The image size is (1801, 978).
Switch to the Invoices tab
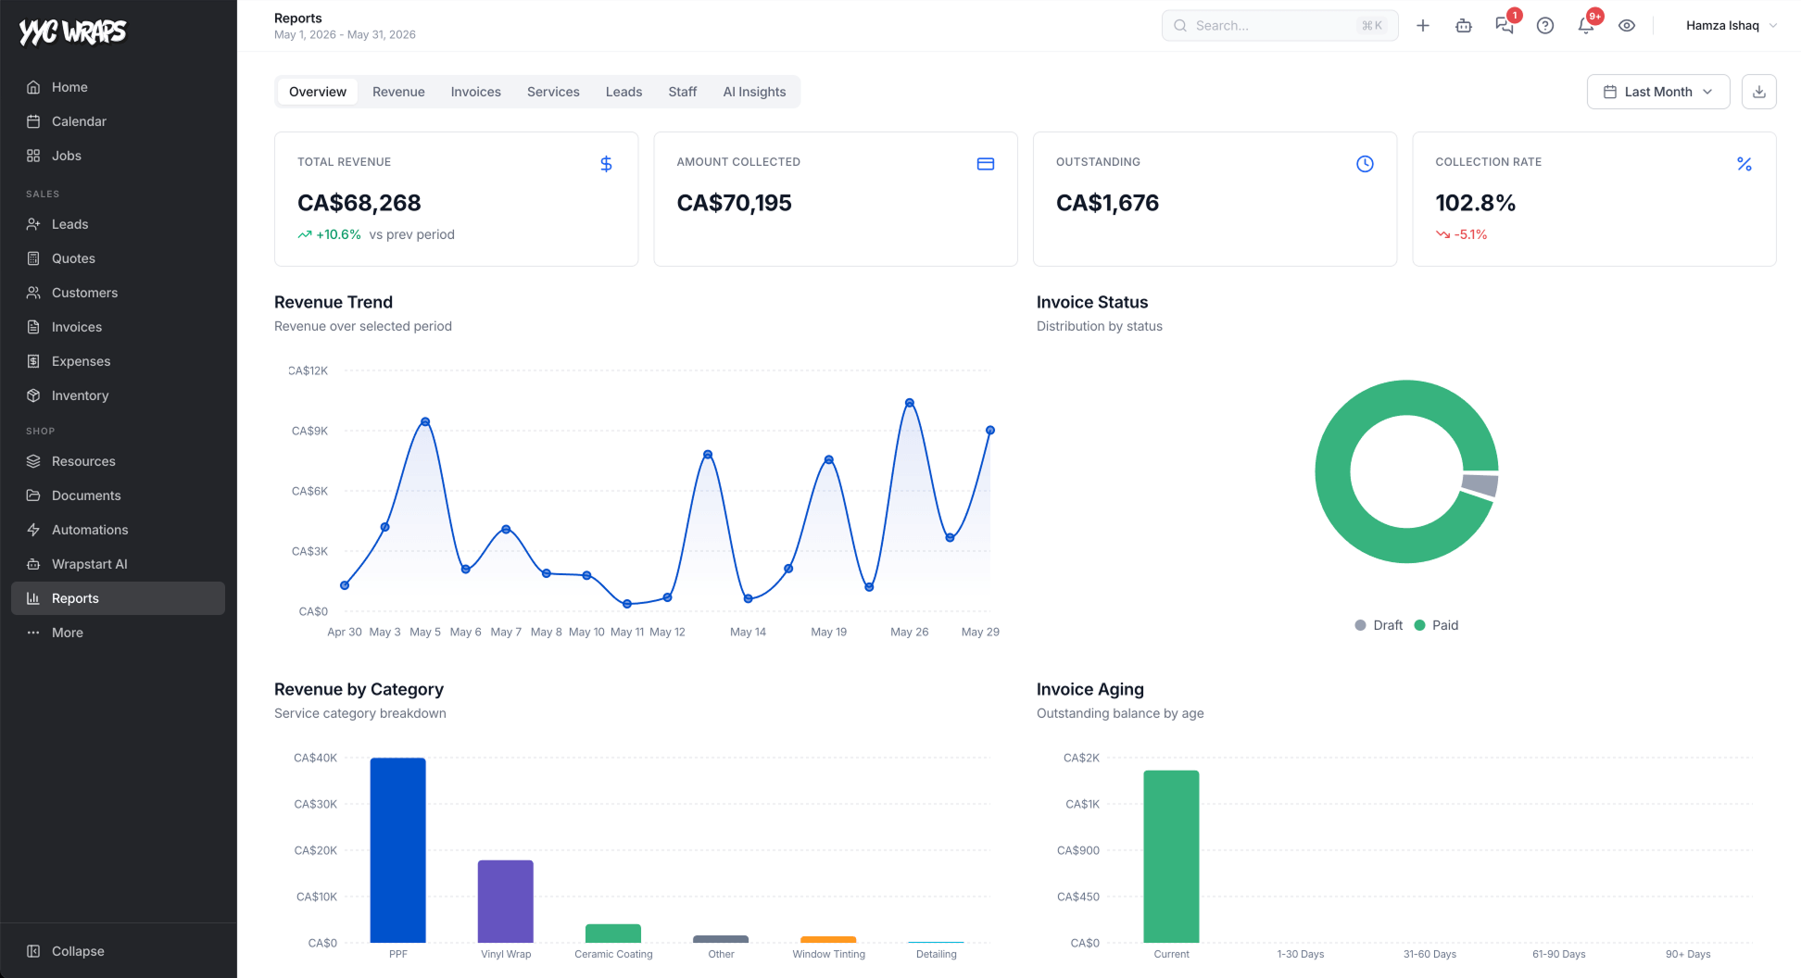click(x=476, y=92)
